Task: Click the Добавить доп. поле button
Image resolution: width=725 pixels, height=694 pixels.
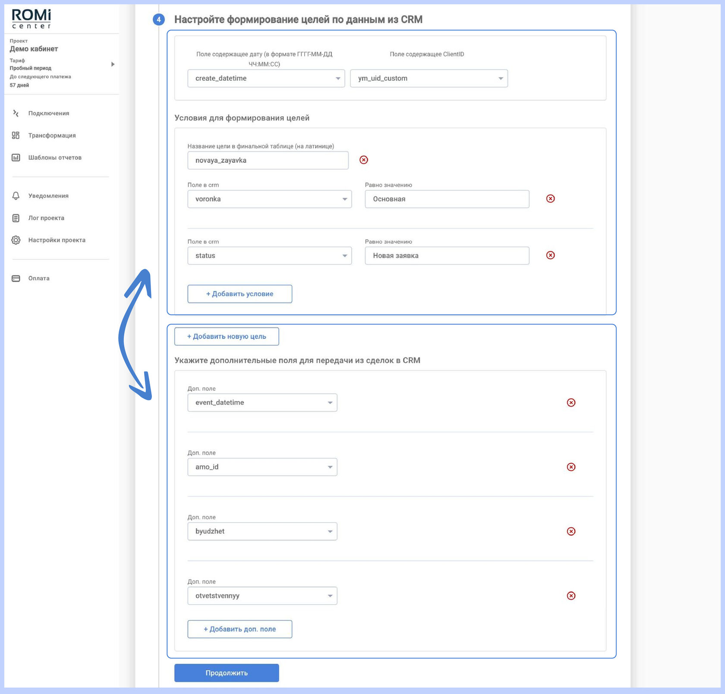Action: pos(240,629)
